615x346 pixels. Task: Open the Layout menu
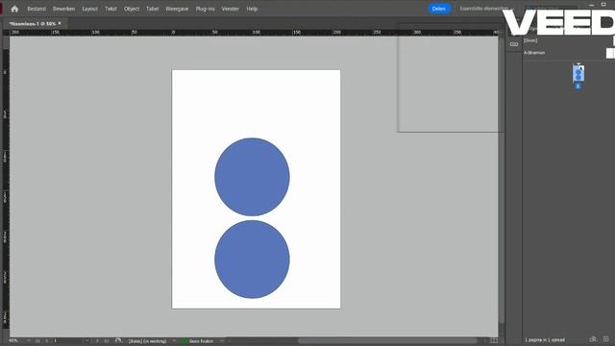[x=89, y=9]
